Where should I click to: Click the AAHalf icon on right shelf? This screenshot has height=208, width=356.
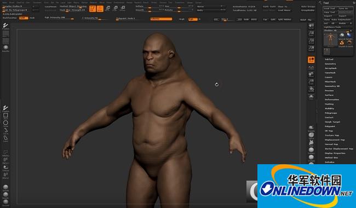(311, 48)
